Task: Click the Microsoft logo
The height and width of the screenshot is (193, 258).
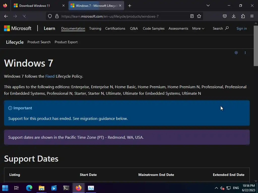Action: click(x=18, y=28)
